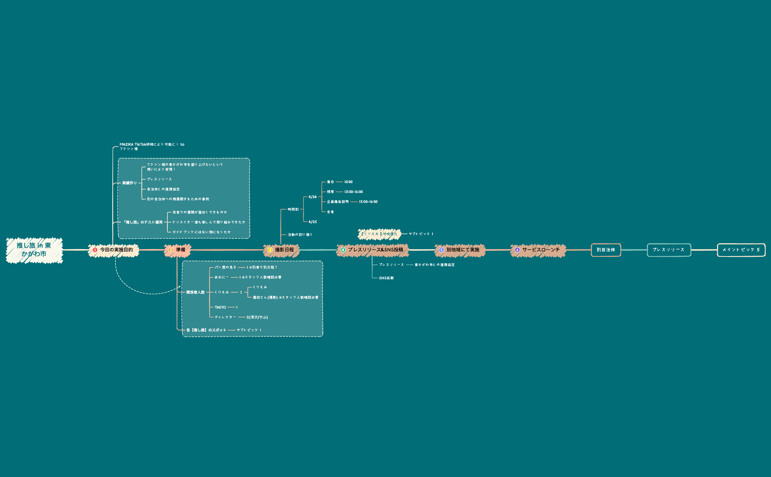Click the red number 1 priority marker
Screen dimensions: 771x477
pyautogui.click(x=95, y=250)
